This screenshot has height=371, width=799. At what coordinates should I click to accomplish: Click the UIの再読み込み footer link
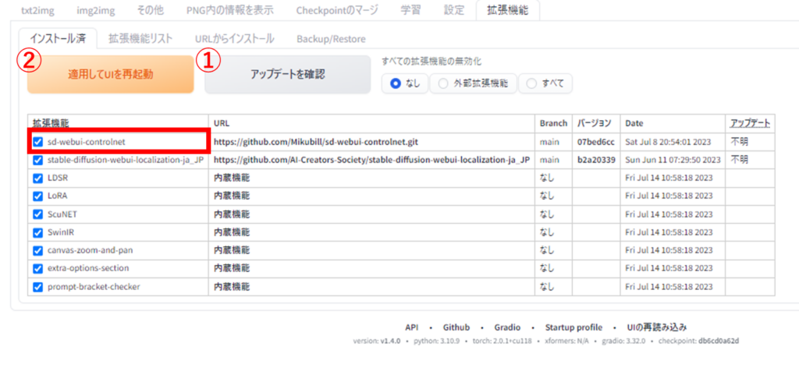tap(657, 327)
